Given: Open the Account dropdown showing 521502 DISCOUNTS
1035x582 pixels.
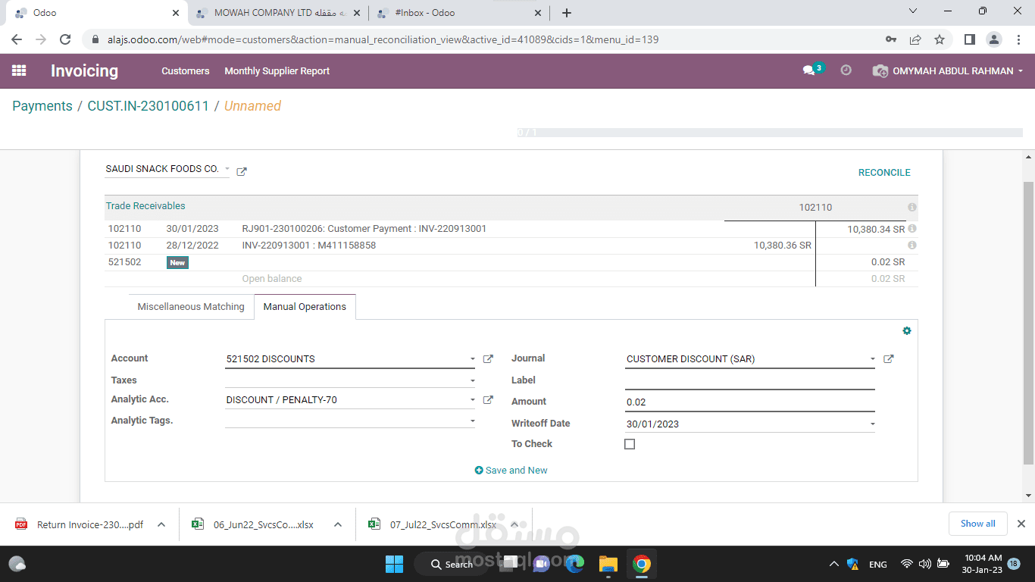Looking at the screenshot, I should pos(473,359).
